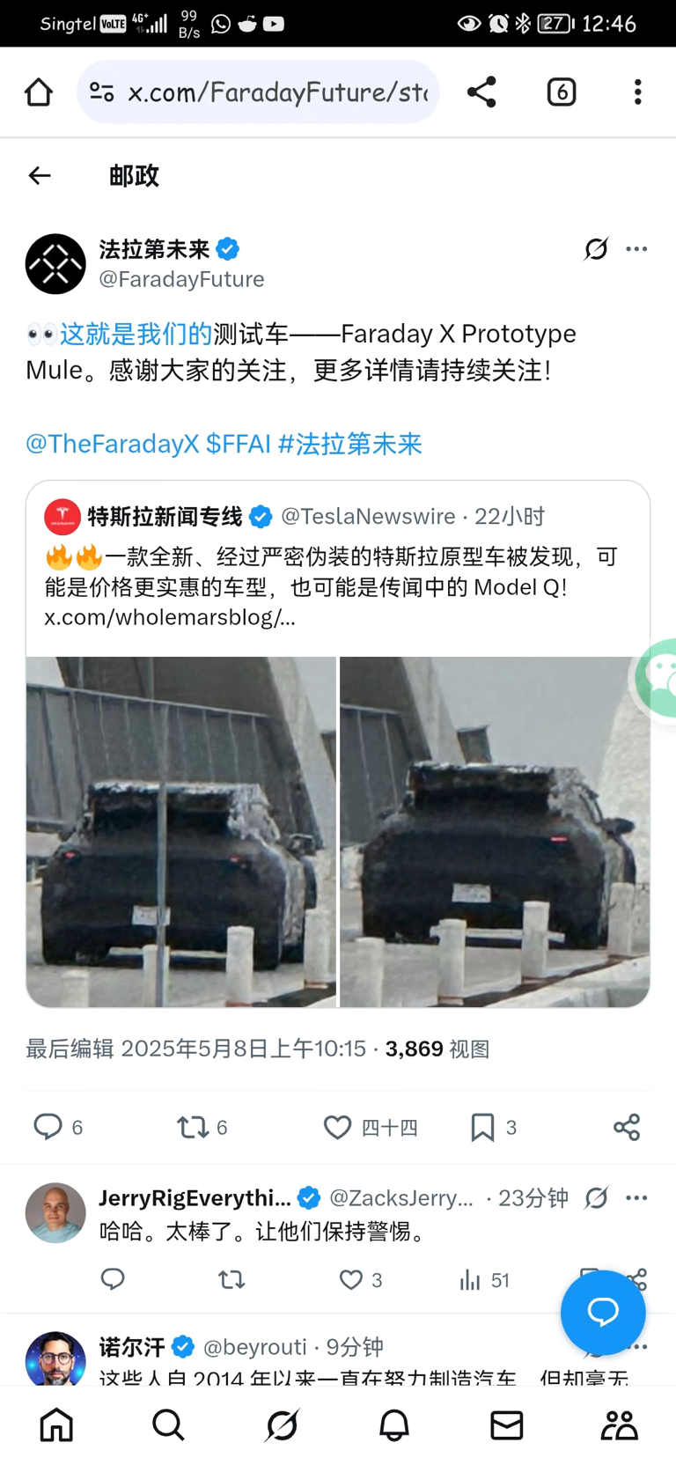Toggle the bookmark on the main post

[482, 1127]
